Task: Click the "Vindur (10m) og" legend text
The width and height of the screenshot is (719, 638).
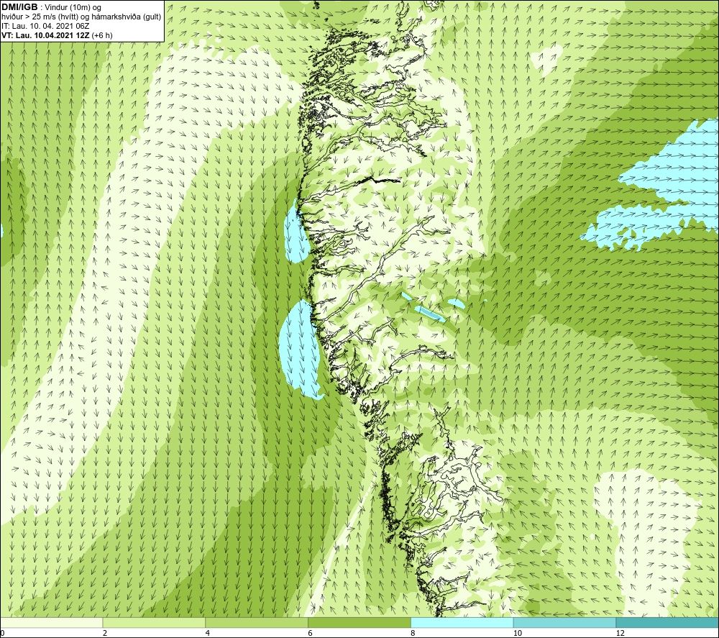Action: pos(73,8)
